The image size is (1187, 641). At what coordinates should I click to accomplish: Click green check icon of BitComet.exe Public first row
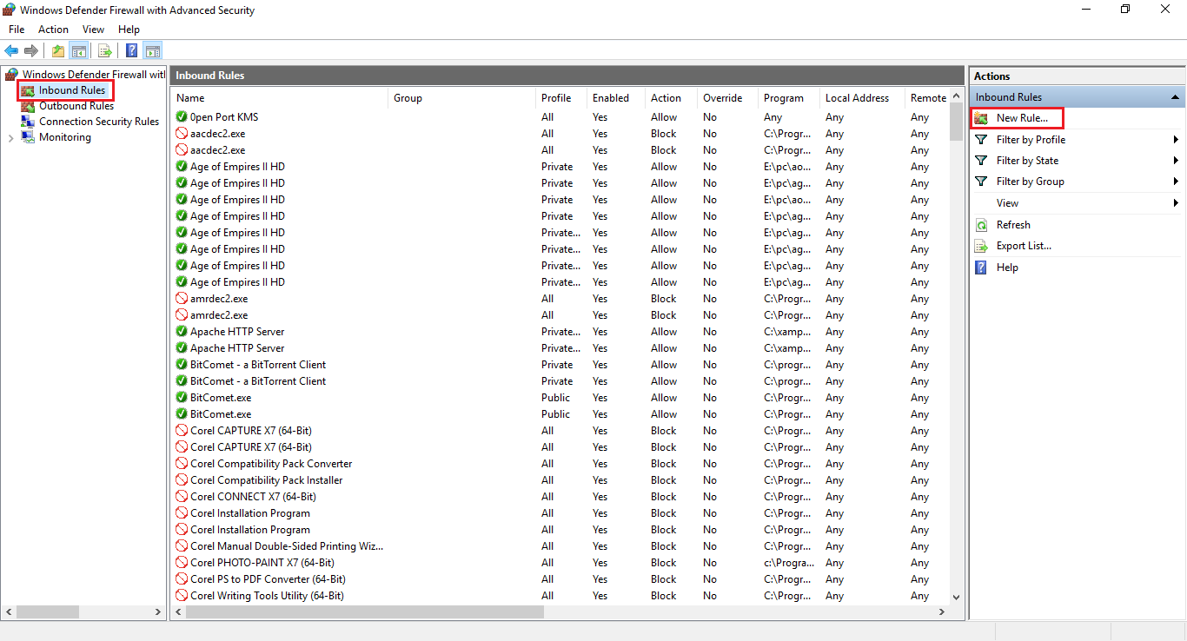pyautogui.click(x=182, y=398)
